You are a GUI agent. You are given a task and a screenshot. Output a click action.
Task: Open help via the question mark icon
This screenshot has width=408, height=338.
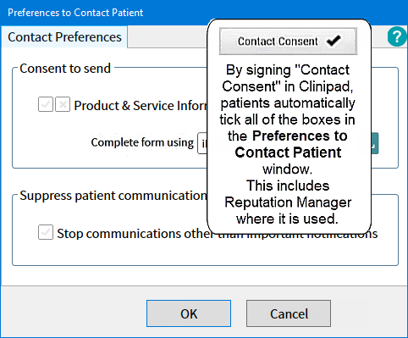(398, 36)
